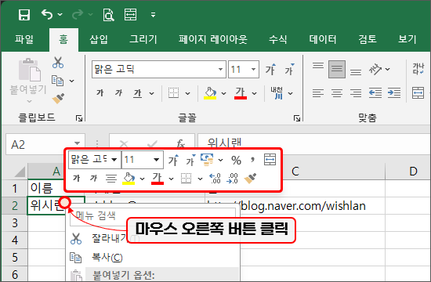Increase indent in the ribbon 맞춤 group
Screen dimensions: 431x282
point(394,93)
